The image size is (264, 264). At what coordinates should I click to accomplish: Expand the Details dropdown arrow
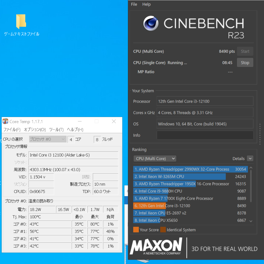[250, 159]
